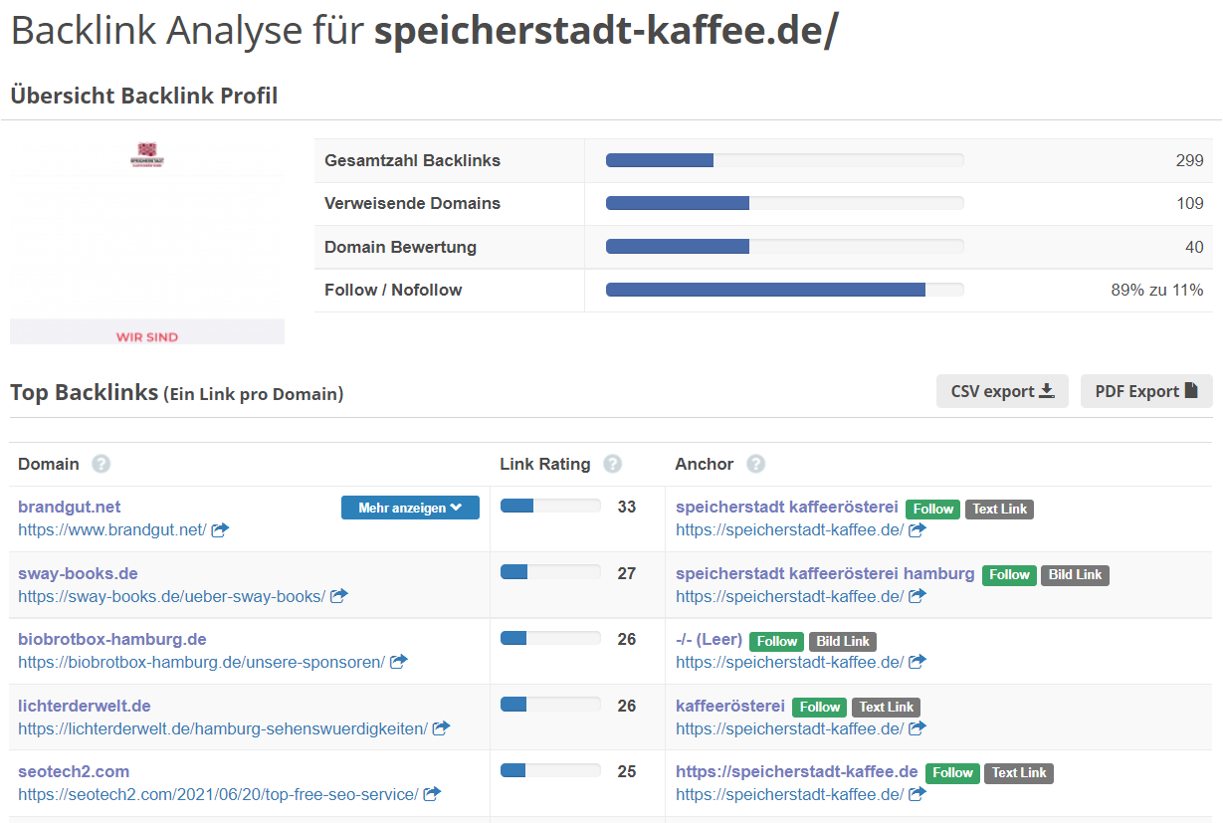Open URL biobrotbox-hamburg.de/unsere-sponsoren/
The height and width of the screenshot is (823, 1223).
[x=201, y=662]
